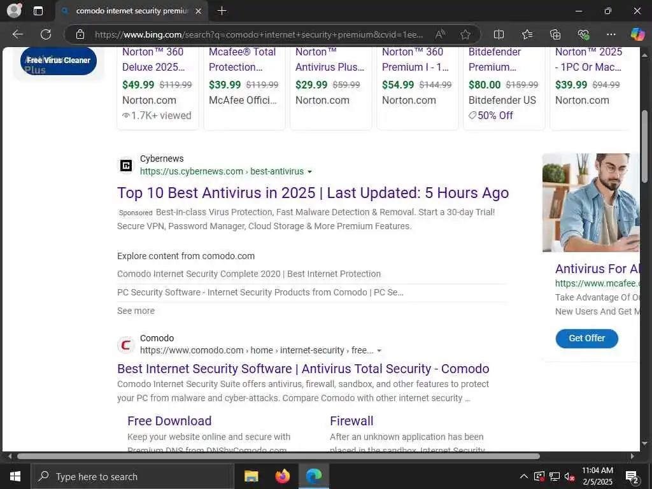
Task: Click the McAfee ad man photo
Action: tap(591, 202)
